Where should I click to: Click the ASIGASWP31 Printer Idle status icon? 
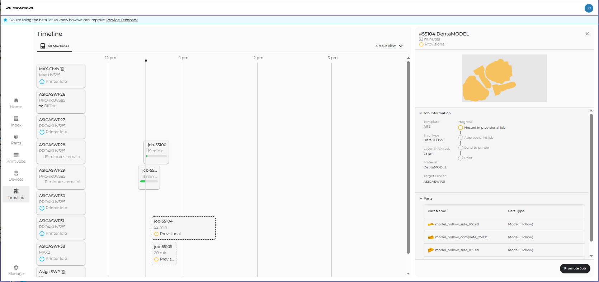coord(42,234)
